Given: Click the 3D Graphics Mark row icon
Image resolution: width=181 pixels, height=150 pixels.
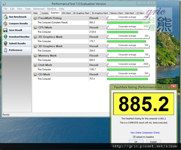Looking at the screenshot, I should 35,46.
